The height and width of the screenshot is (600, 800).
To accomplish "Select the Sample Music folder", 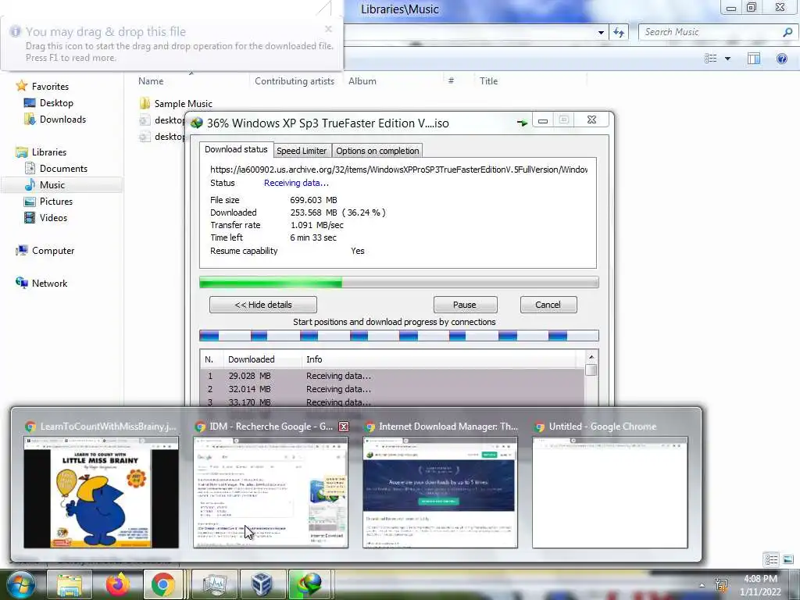I will [x=183, y=104].
